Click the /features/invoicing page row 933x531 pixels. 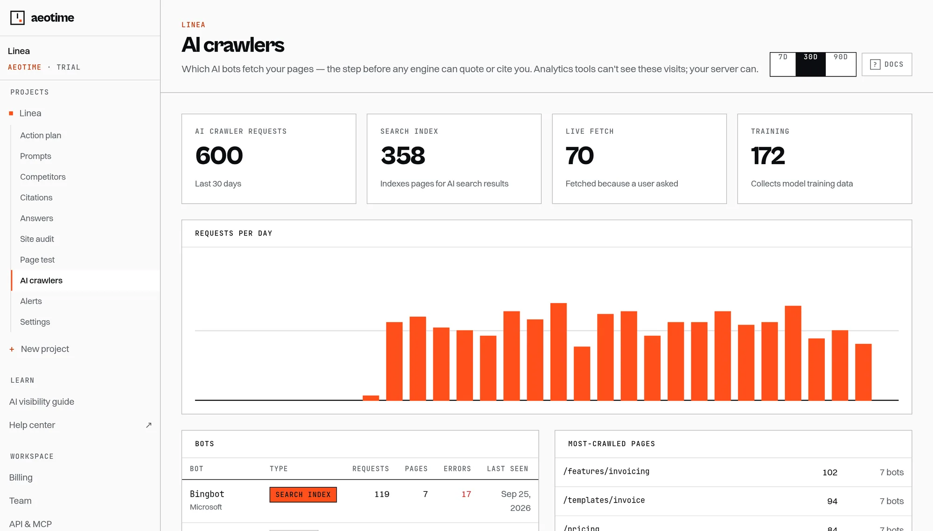point(733,472)
